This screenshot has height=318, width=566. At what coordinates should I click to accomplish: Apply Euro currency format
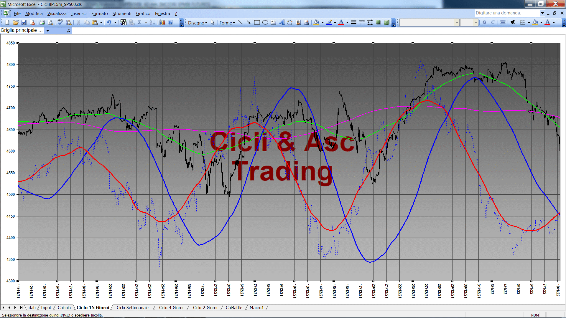513,22
